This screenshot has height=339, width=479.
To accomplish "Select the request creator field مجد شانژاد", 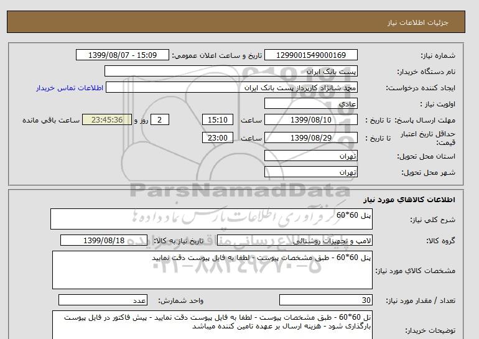I will click(231, 88).
